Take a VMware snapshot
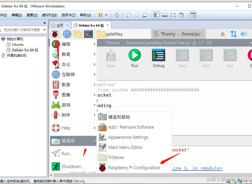The width and height of the screenshot is (252, 184). [x=128, y=15]
